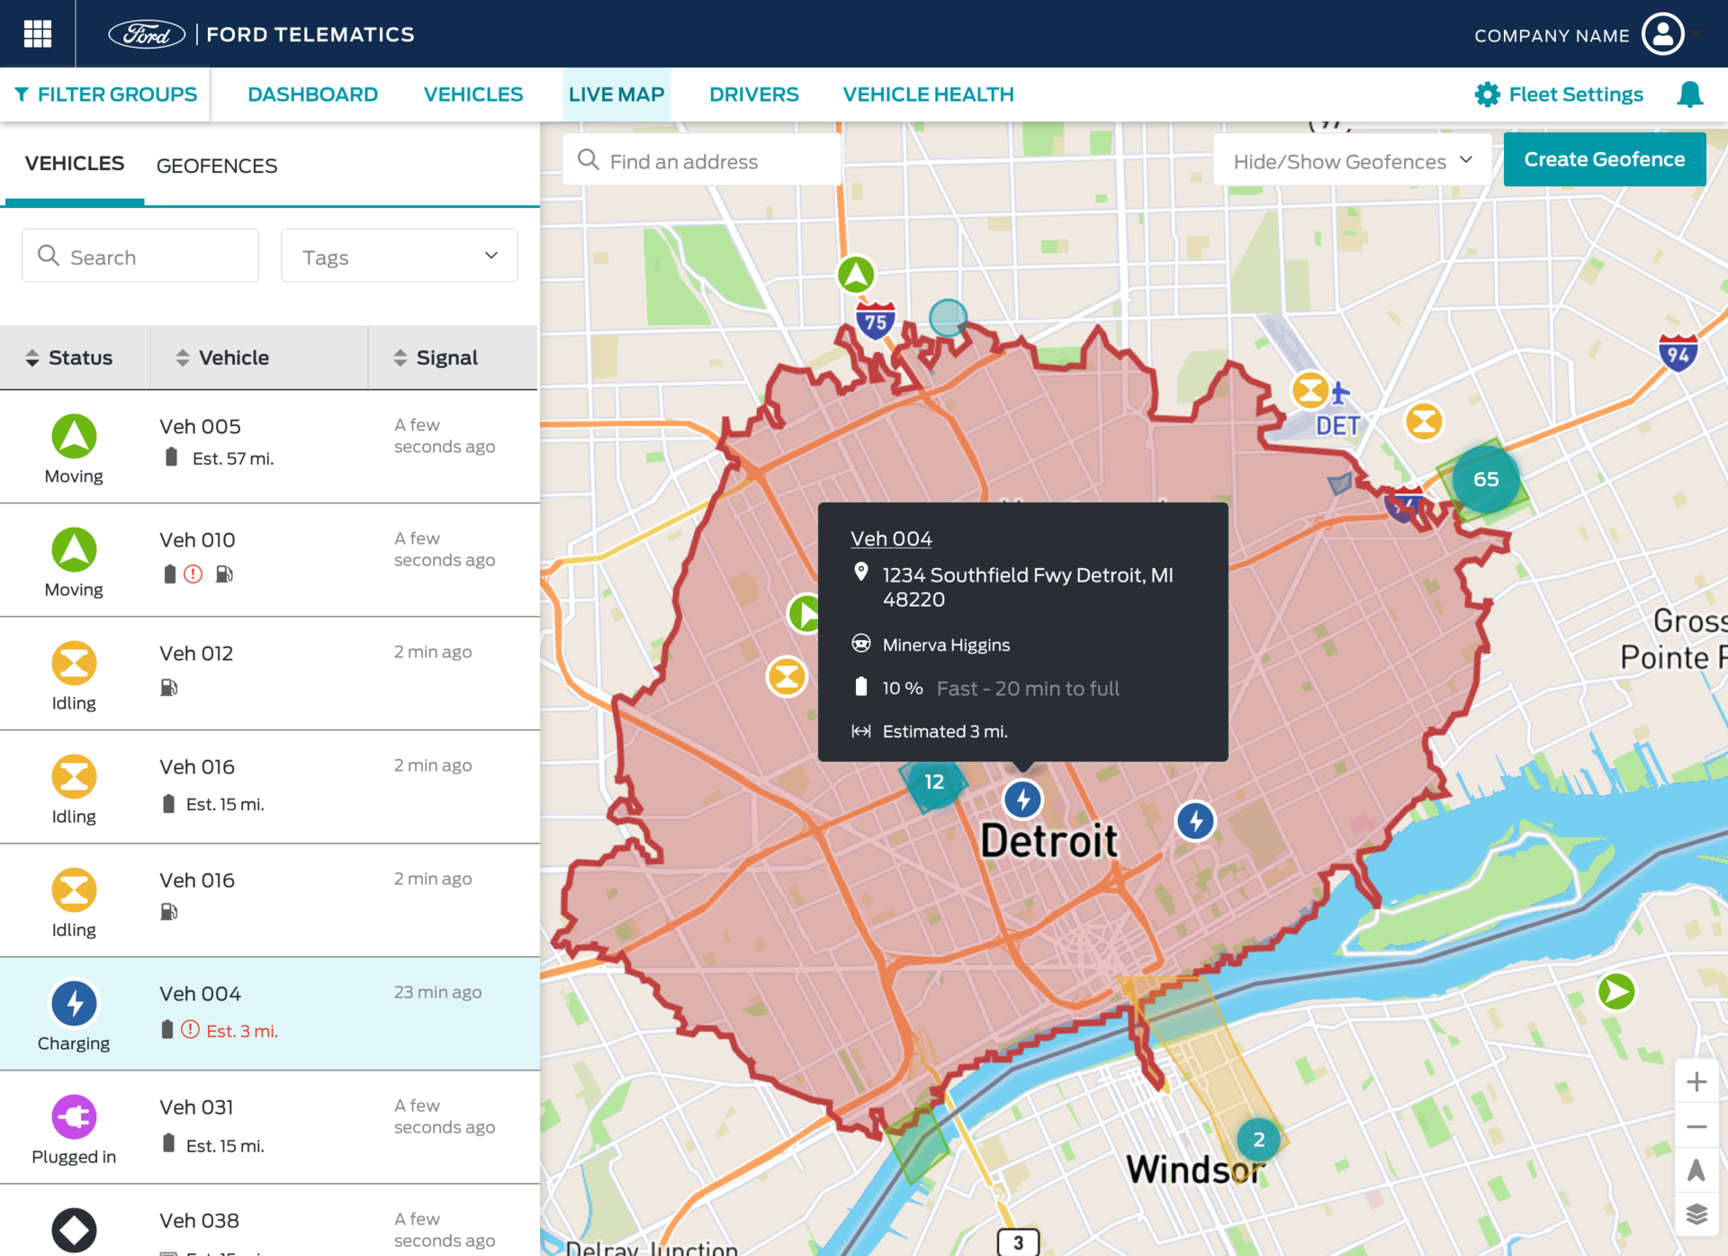Viewport: 1728px width, 1256px height.
Task: Toggle the Status column sort arrows
Action: [x=32, y=357]
